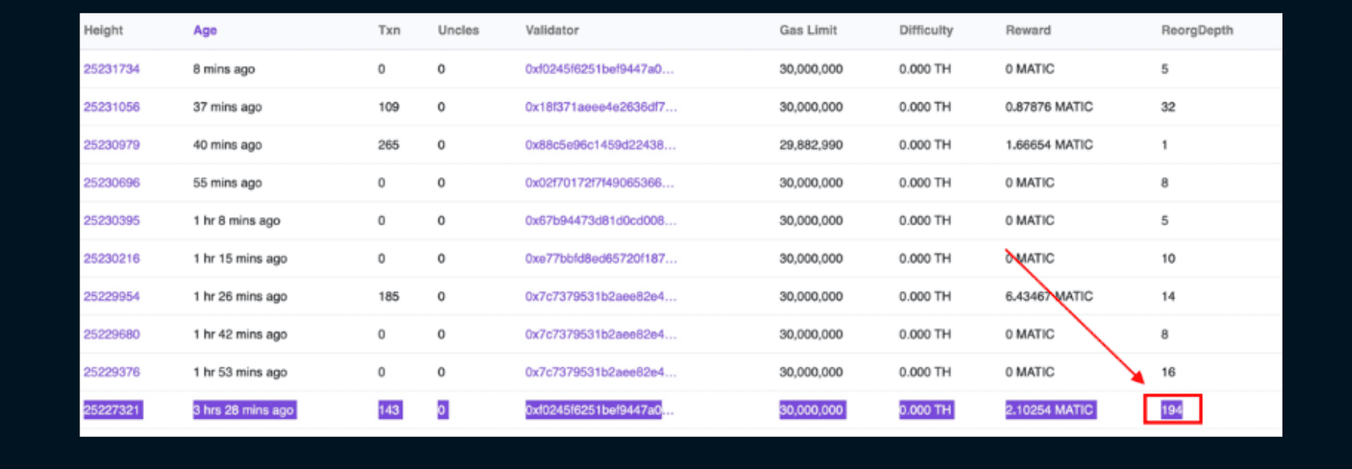The height and width of the screenshot is (469, 1352).
Task: Select the '55 mins ago' age cell
Action: click(227, 183)
